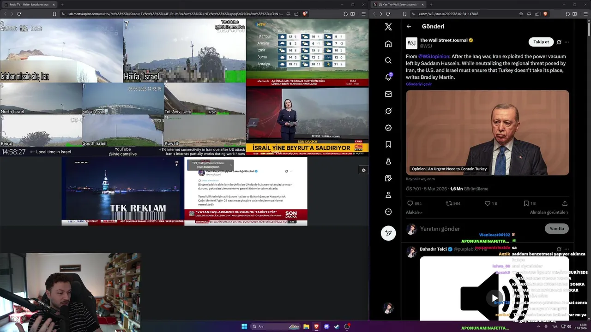Share the WSJ post via upload icon

565,203
